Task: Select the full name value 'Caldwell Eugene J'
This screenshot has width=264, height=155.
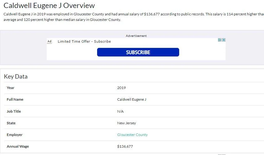Action: (132, 99)
